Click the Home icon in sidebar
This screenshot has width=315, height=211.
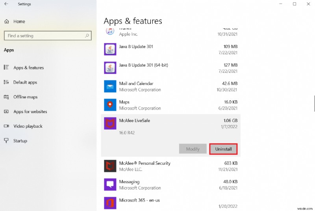pyautogui.click(x=6, y=21)
